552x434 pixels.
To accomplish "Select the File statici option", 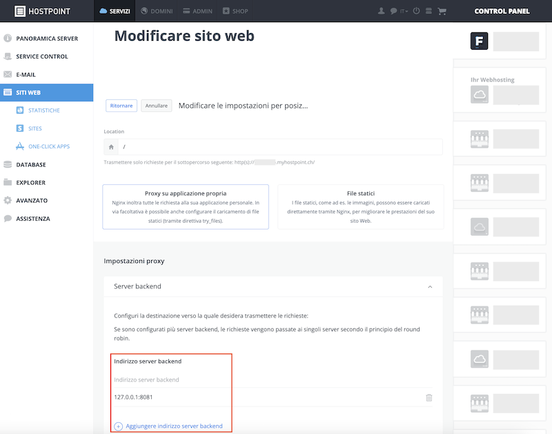I will (360, 207).
